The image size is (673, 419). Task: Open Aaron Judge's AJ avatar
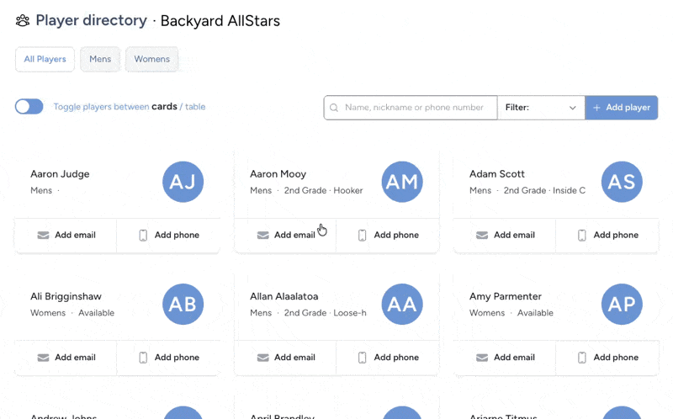point(183,182)
